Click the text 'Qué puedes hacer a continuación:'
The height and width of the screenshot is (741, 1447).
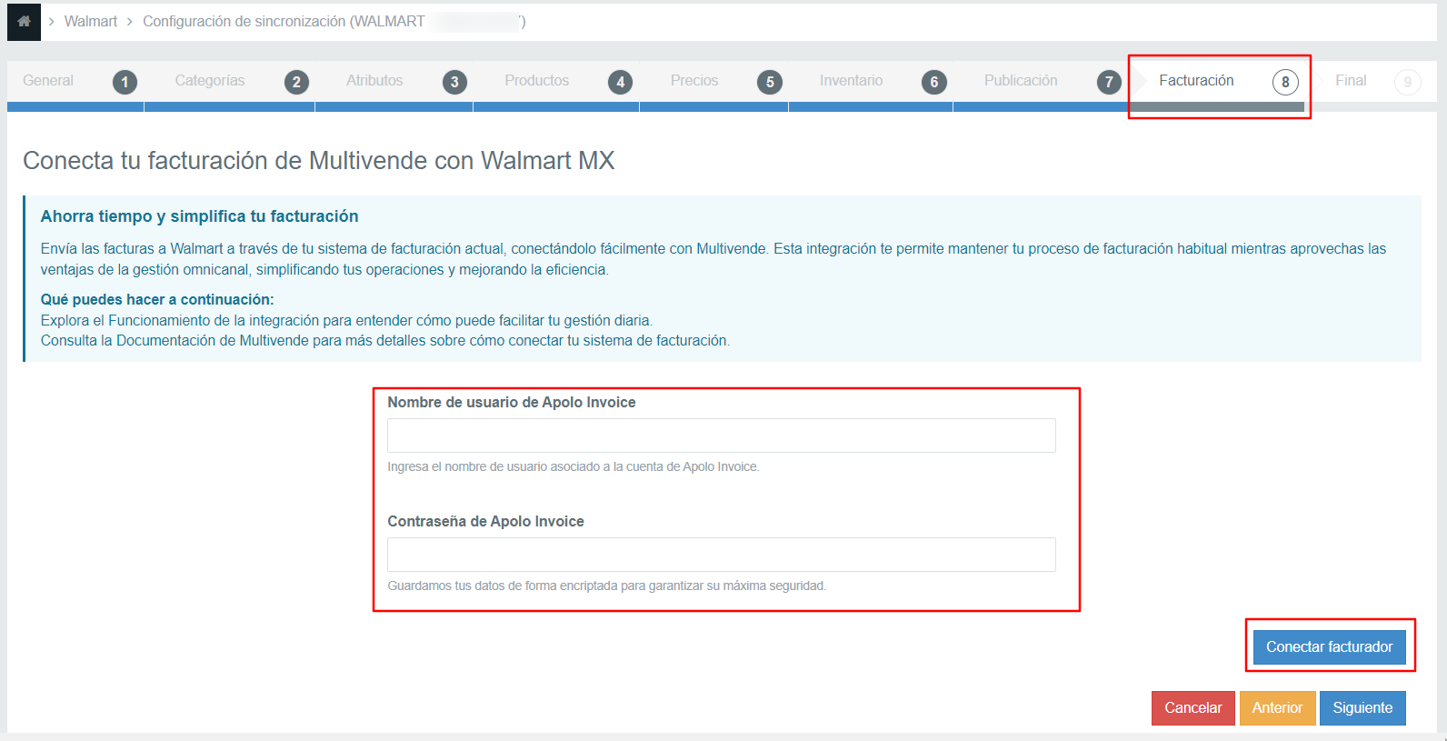point(157,299)
